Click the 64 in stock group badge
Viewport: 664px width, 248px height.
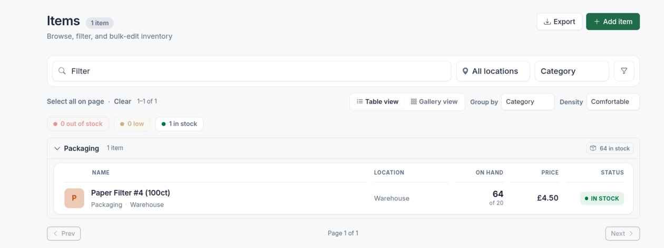tap(610, 148)
